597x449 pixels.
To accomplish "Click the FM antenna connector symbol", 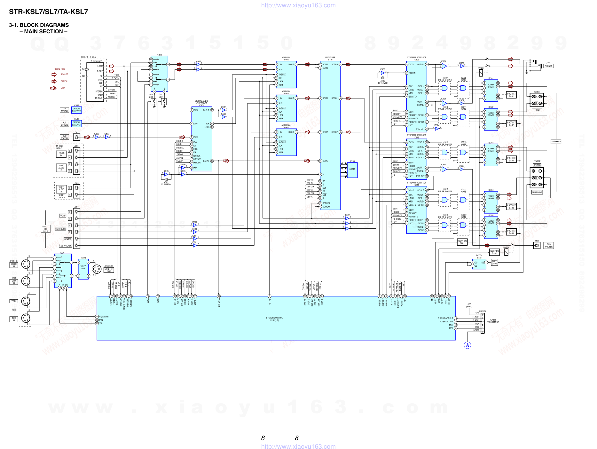I will pos(87,69).
